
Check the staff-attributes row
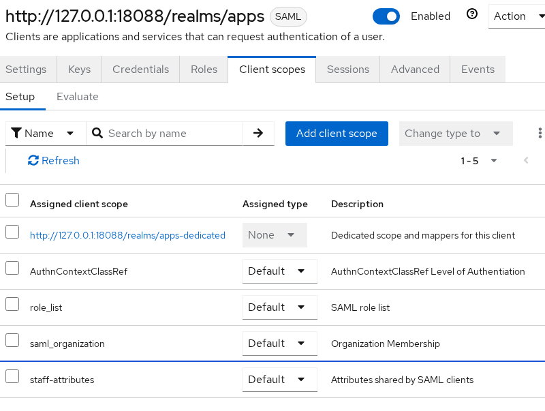pyautogui.click(x=12, y=376)
